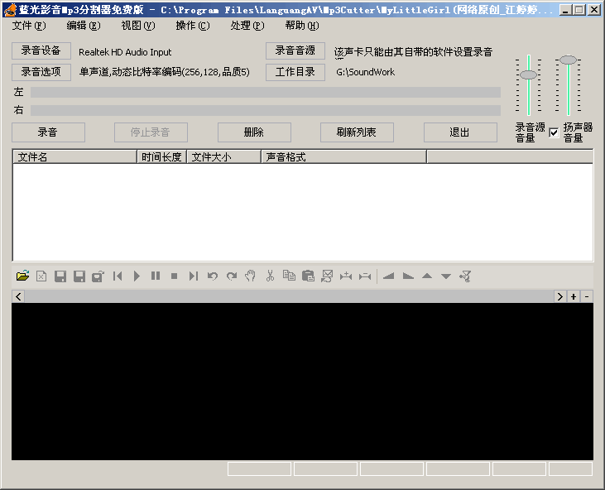Play the loaded audio
Image resolution: width=605 pixels, height=490 pixels.
(137, 276)
